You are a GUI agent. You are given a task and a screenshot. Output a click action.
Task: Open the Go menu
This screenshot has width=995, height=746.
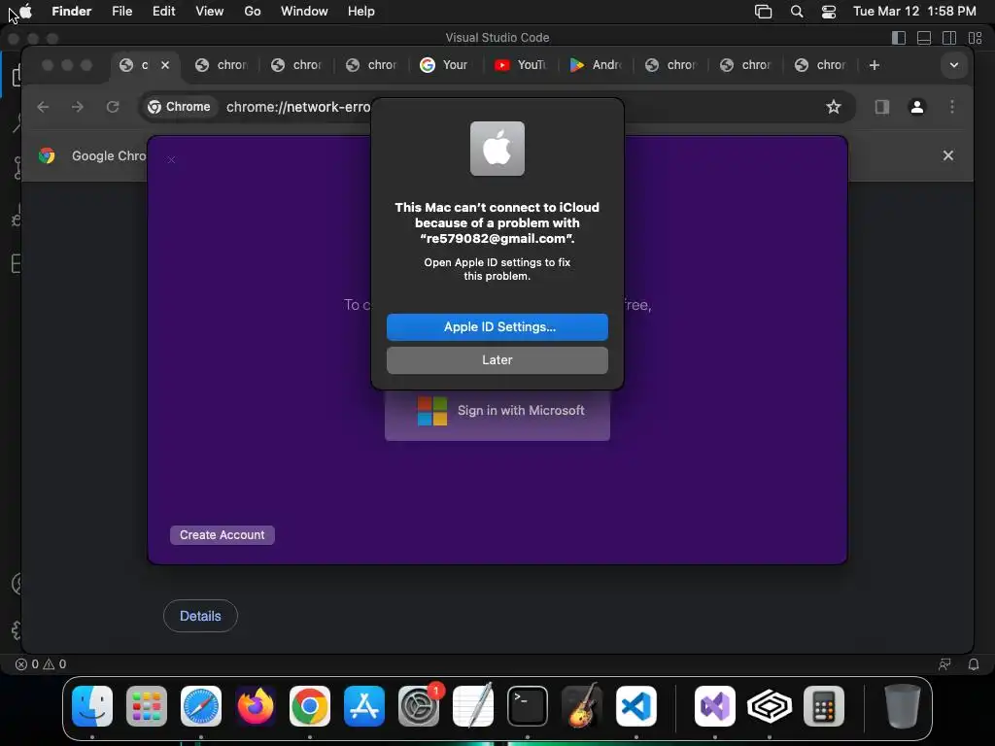click(253, 12)
